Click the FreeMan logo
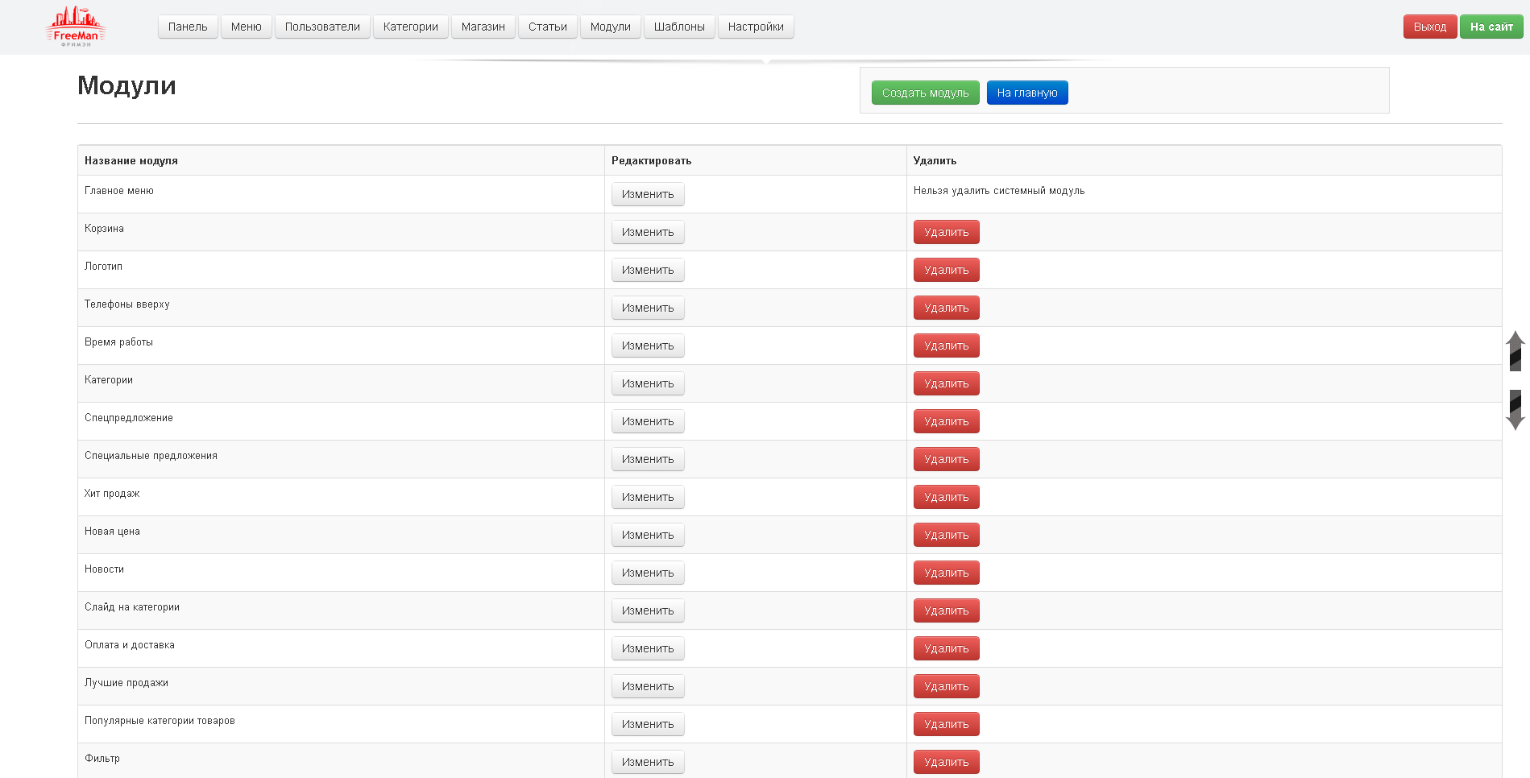The image size is (1530, 778). coord(76,27)
